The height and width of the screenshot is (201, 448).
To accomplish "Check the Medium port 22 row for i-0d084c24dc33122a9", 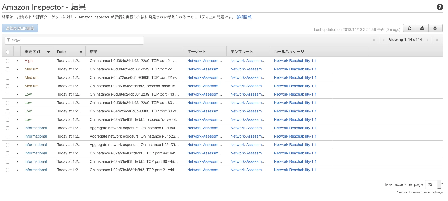I will point(8,69).
